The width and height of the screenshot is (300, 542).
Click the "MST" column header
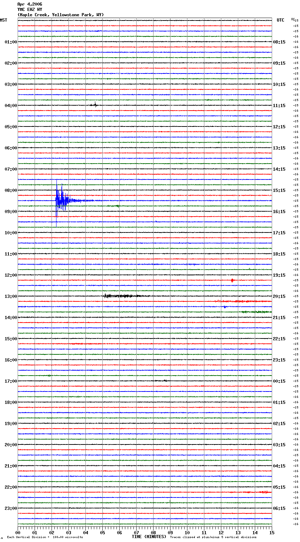[4, 20]
